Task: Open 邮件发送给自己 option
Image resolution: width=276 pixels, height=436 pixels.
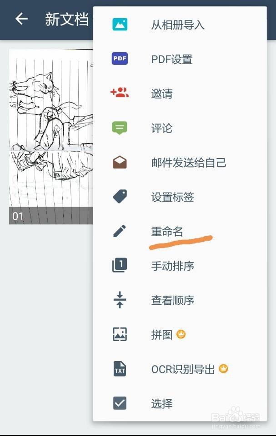Action: point(189,163)
